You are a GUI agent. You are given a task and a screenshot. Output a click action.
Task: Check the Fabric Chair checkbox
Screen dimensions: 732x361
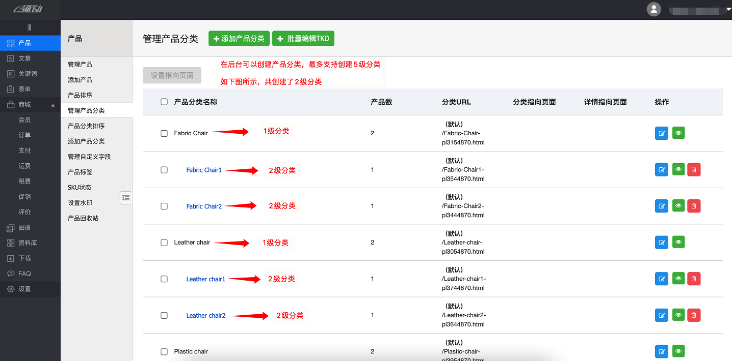164,133
